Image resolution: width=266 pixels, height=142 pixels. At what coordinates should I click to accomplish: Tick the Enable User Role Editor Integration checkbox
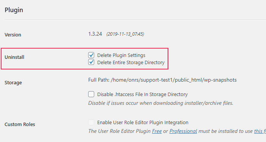(x=91, y=122)
